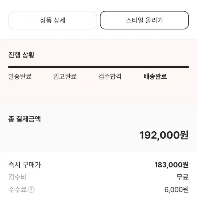This screenshot has height=197, width=197.
Task: Click the 즉시 구매가 label
Action: pyautogui.click(x=25, y=165)
